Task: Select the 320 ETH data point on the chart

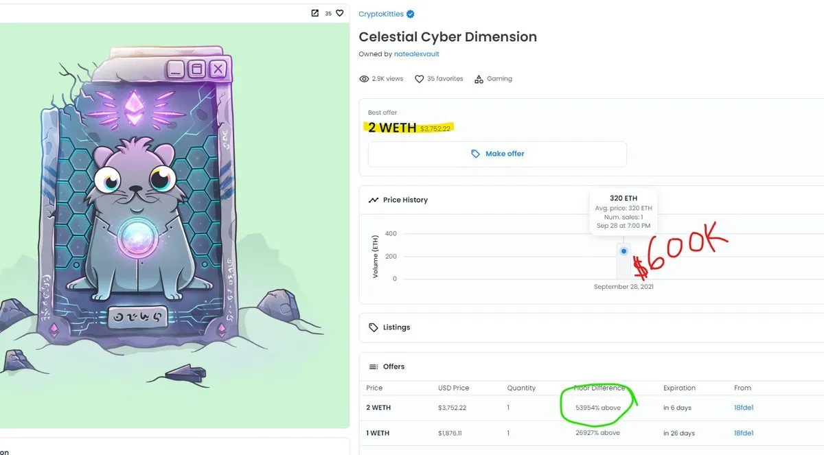Action: click(623, 251)
